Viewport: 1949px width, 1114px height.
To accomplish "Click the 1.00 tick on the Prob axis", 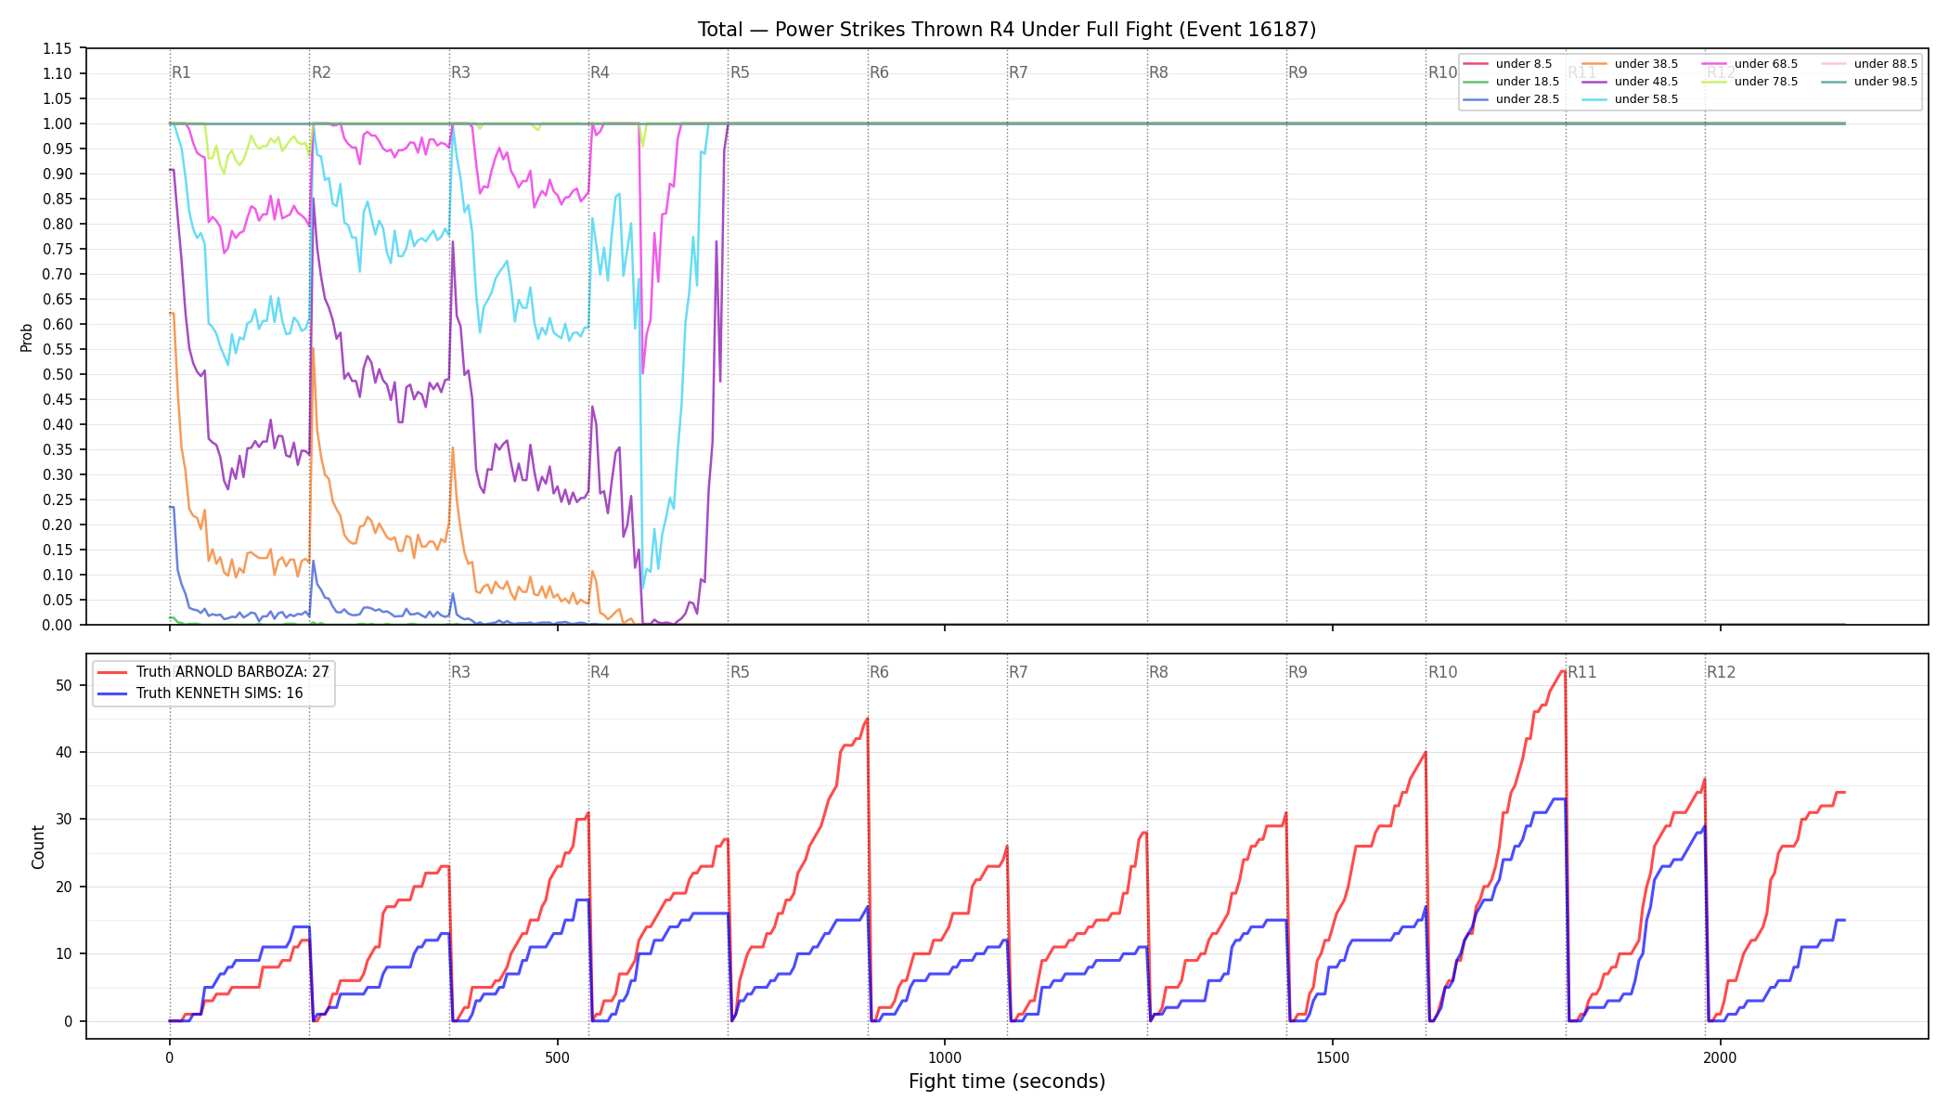I will 58,123.
